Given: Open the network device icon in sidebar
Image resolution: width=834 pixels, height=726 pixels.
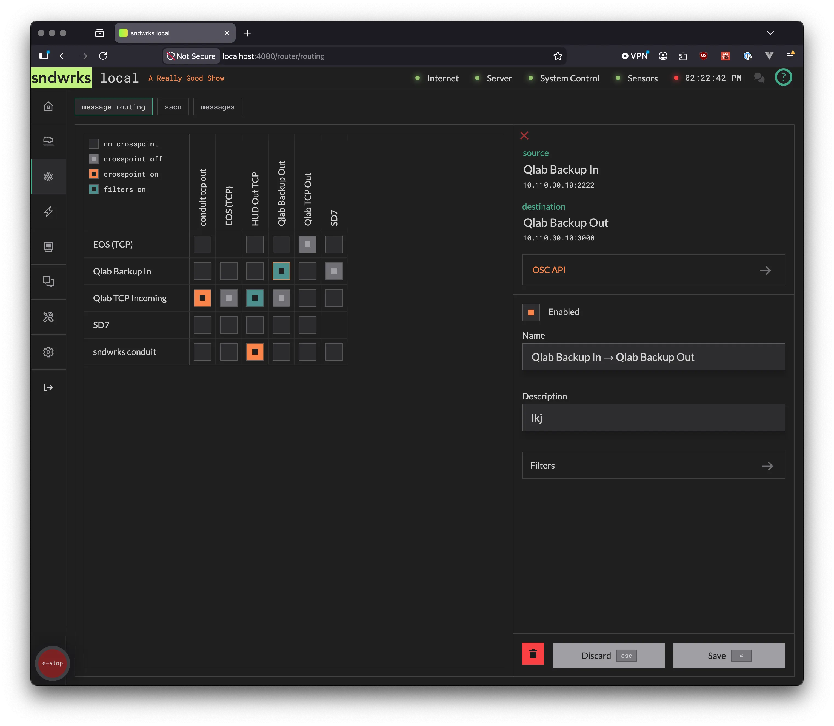Looking at the screenshot, I should [x=48, y=142].
